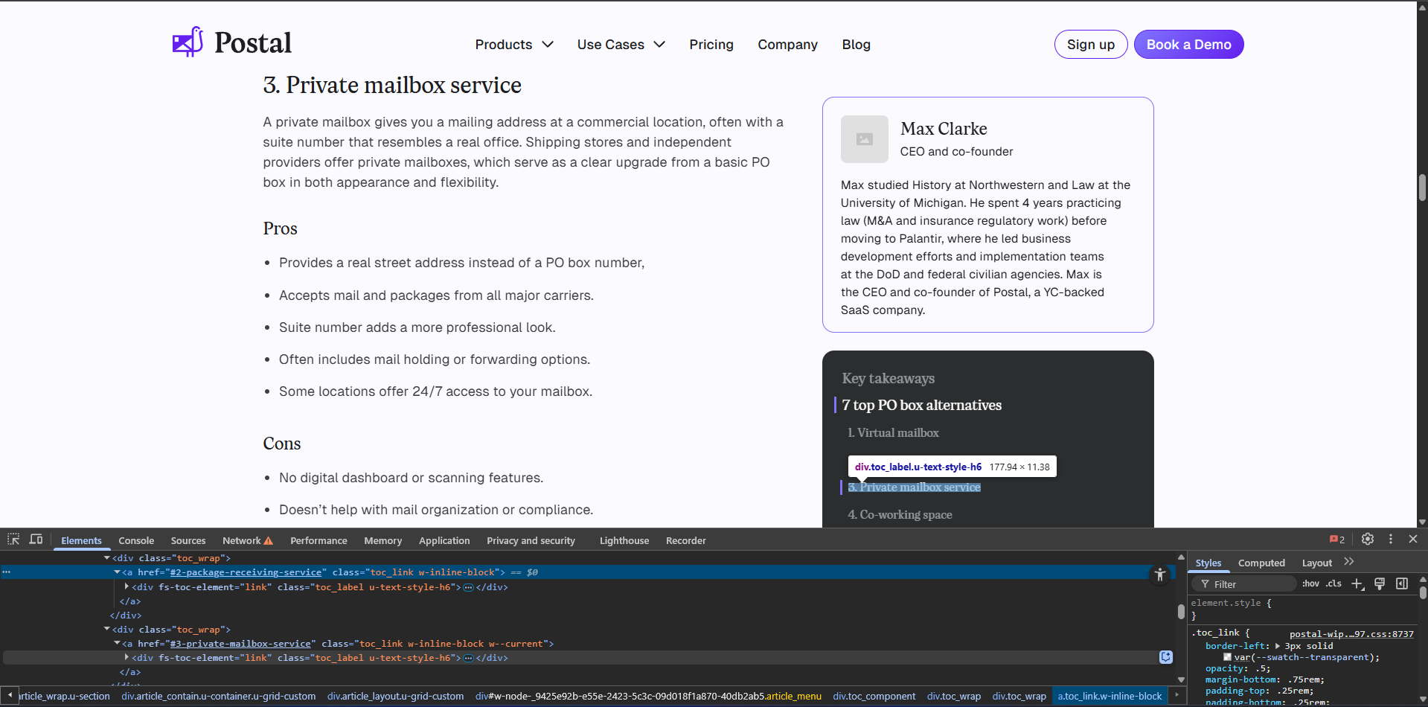Viewport: 1428px width, 707px height.
Task: Toggle the :hov element state panel
Action: (1310, 584)
